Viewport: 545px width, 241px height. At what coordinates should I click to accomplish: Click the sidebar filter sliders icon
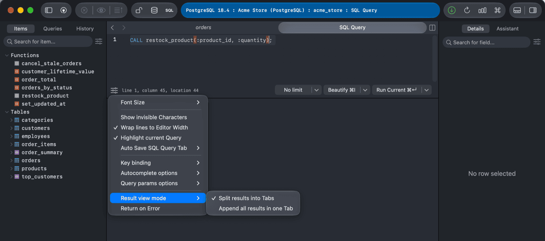99,42
